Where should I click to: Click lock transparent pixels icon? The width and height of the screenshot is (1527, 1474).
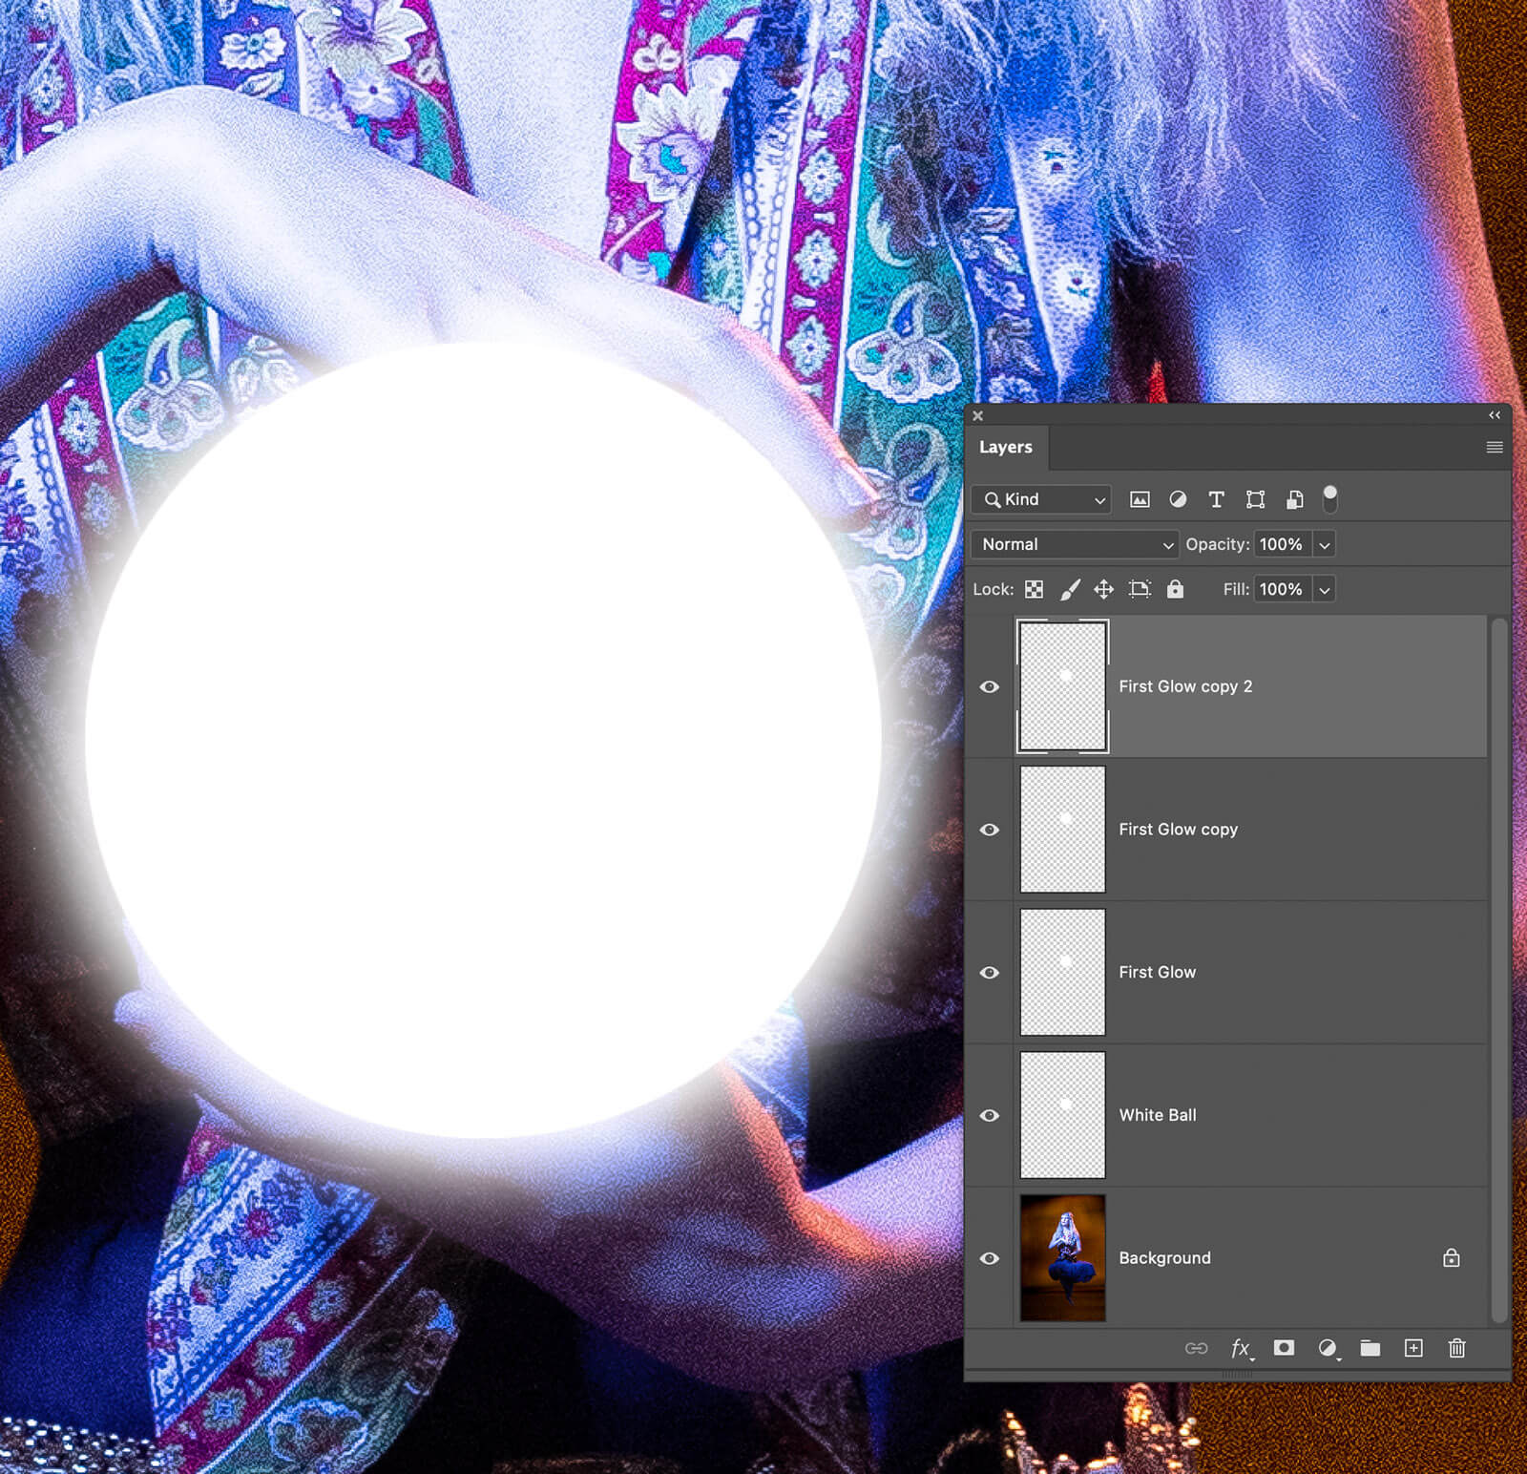[1034, 589]
